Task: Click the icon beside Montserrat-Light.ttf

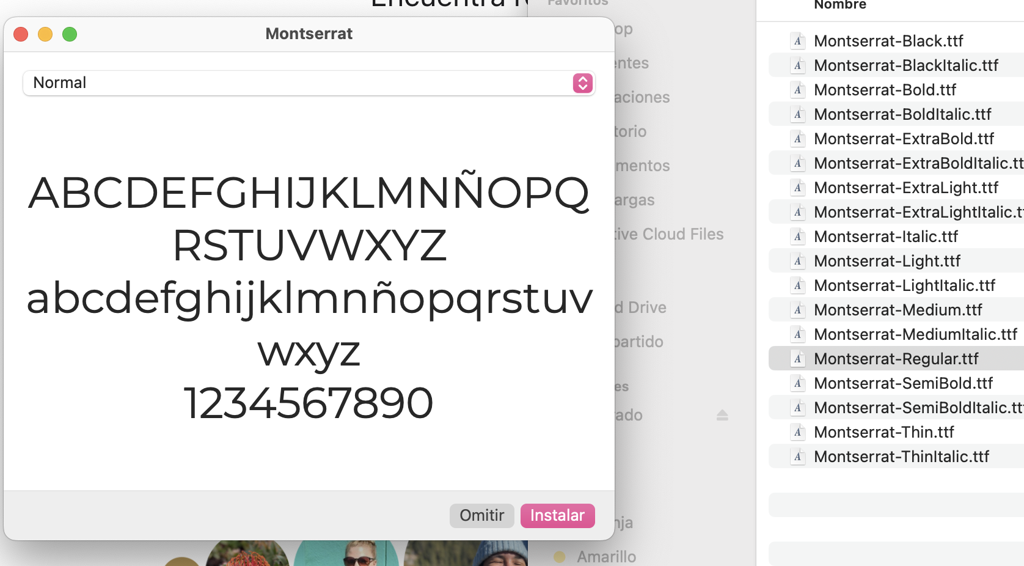Action: click(797, 261)
